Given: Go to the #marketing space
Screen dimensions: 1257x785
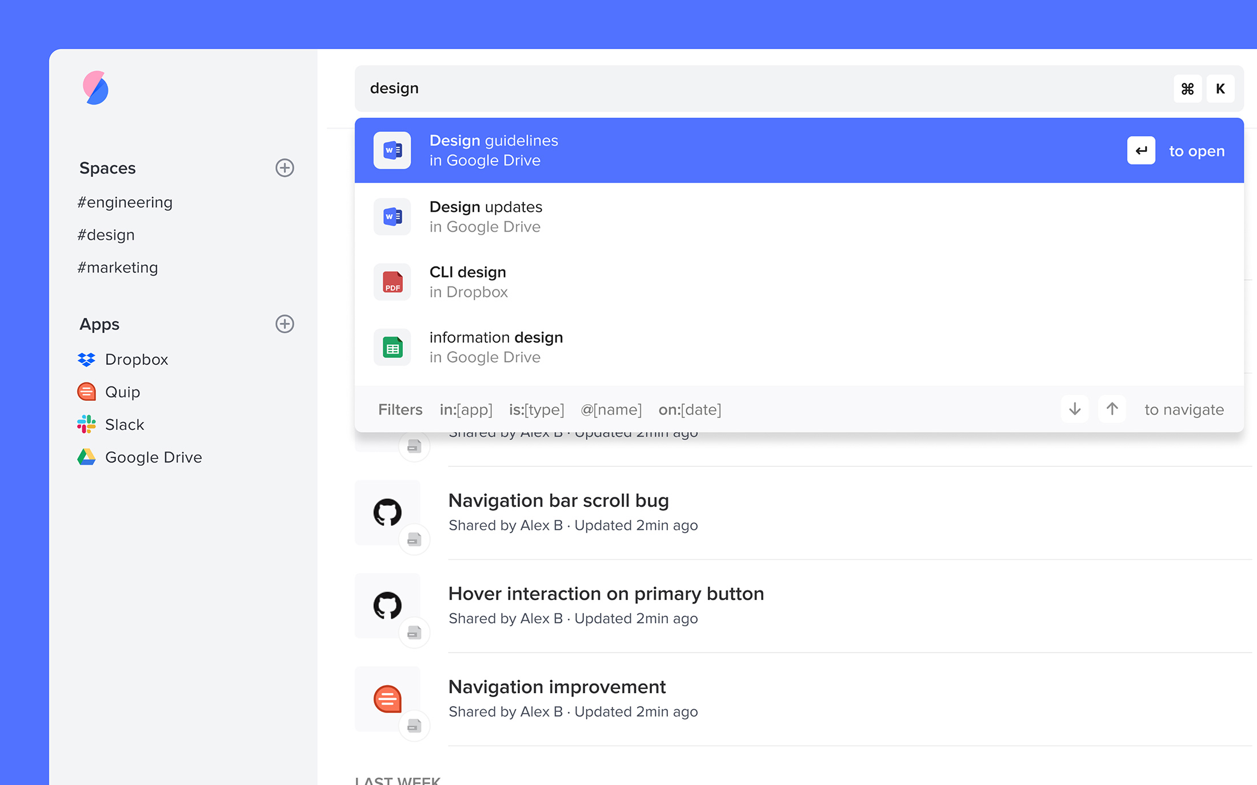Looking at the screenshot, I should click(x=117, y=267).
